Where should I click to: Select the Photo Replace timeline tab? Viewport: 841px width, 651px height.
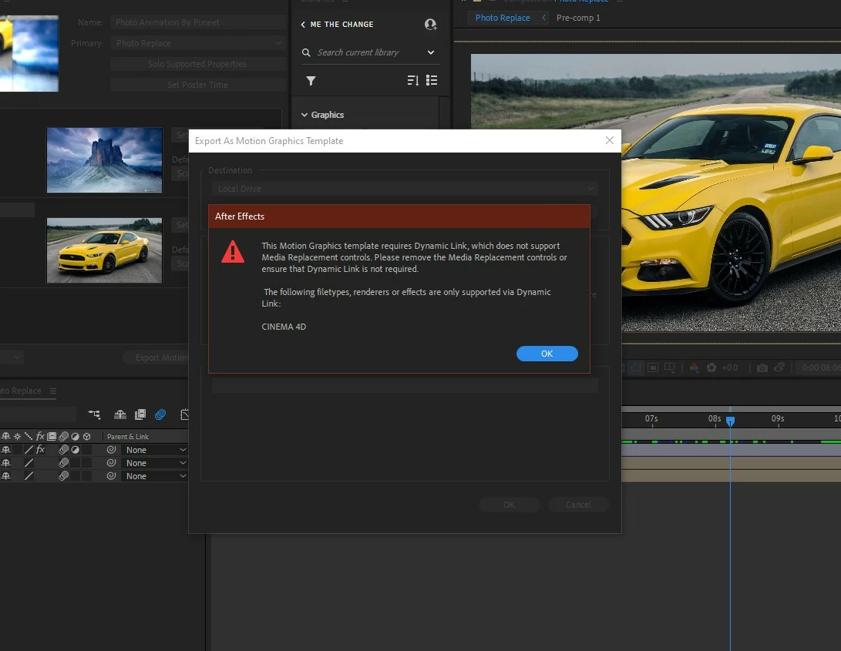click(x=20, y=391)
